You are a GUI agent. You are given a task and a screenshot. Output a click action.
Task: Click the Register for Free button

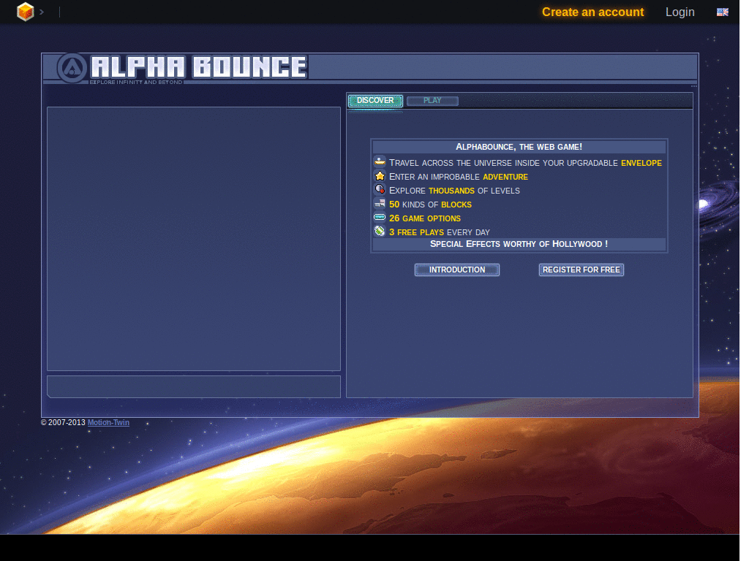pos(581,270)
